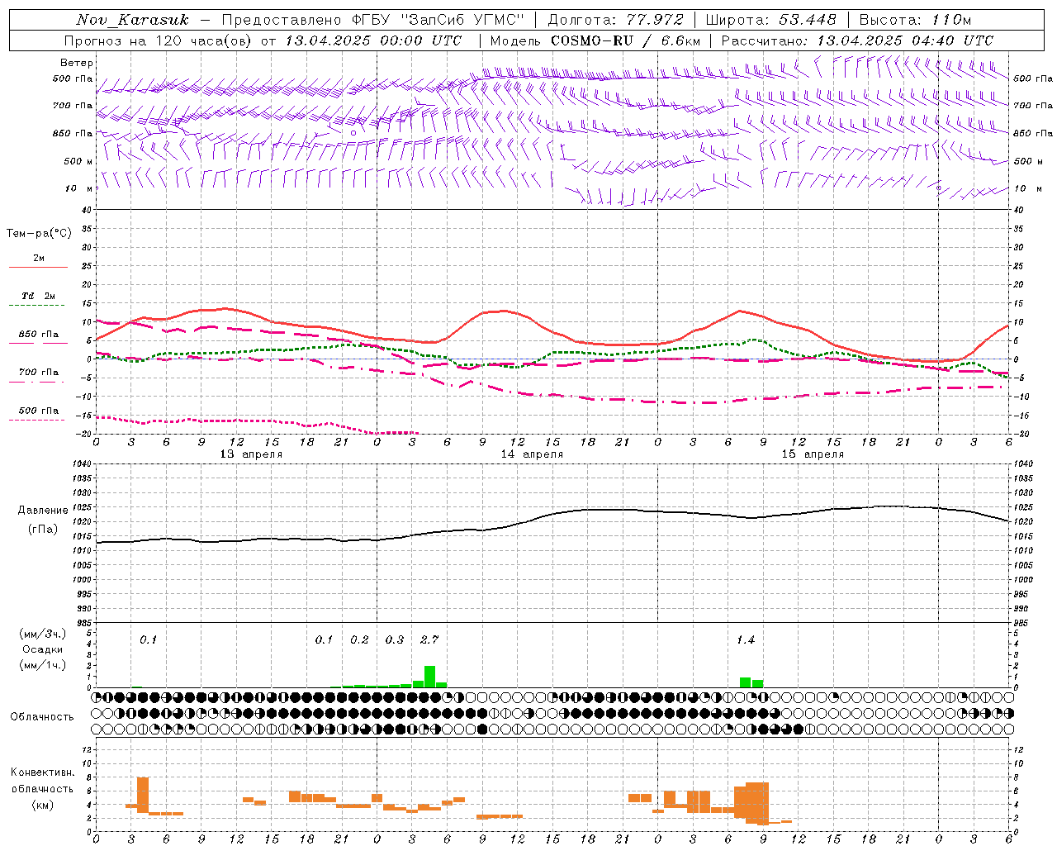Click the tall narrow orange bar reaching 8 км
The image size is (1057, 846).
click(x=143, y=795)
